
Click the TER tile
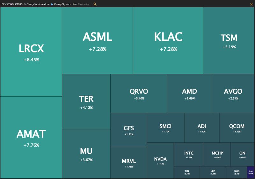point(86,102)
